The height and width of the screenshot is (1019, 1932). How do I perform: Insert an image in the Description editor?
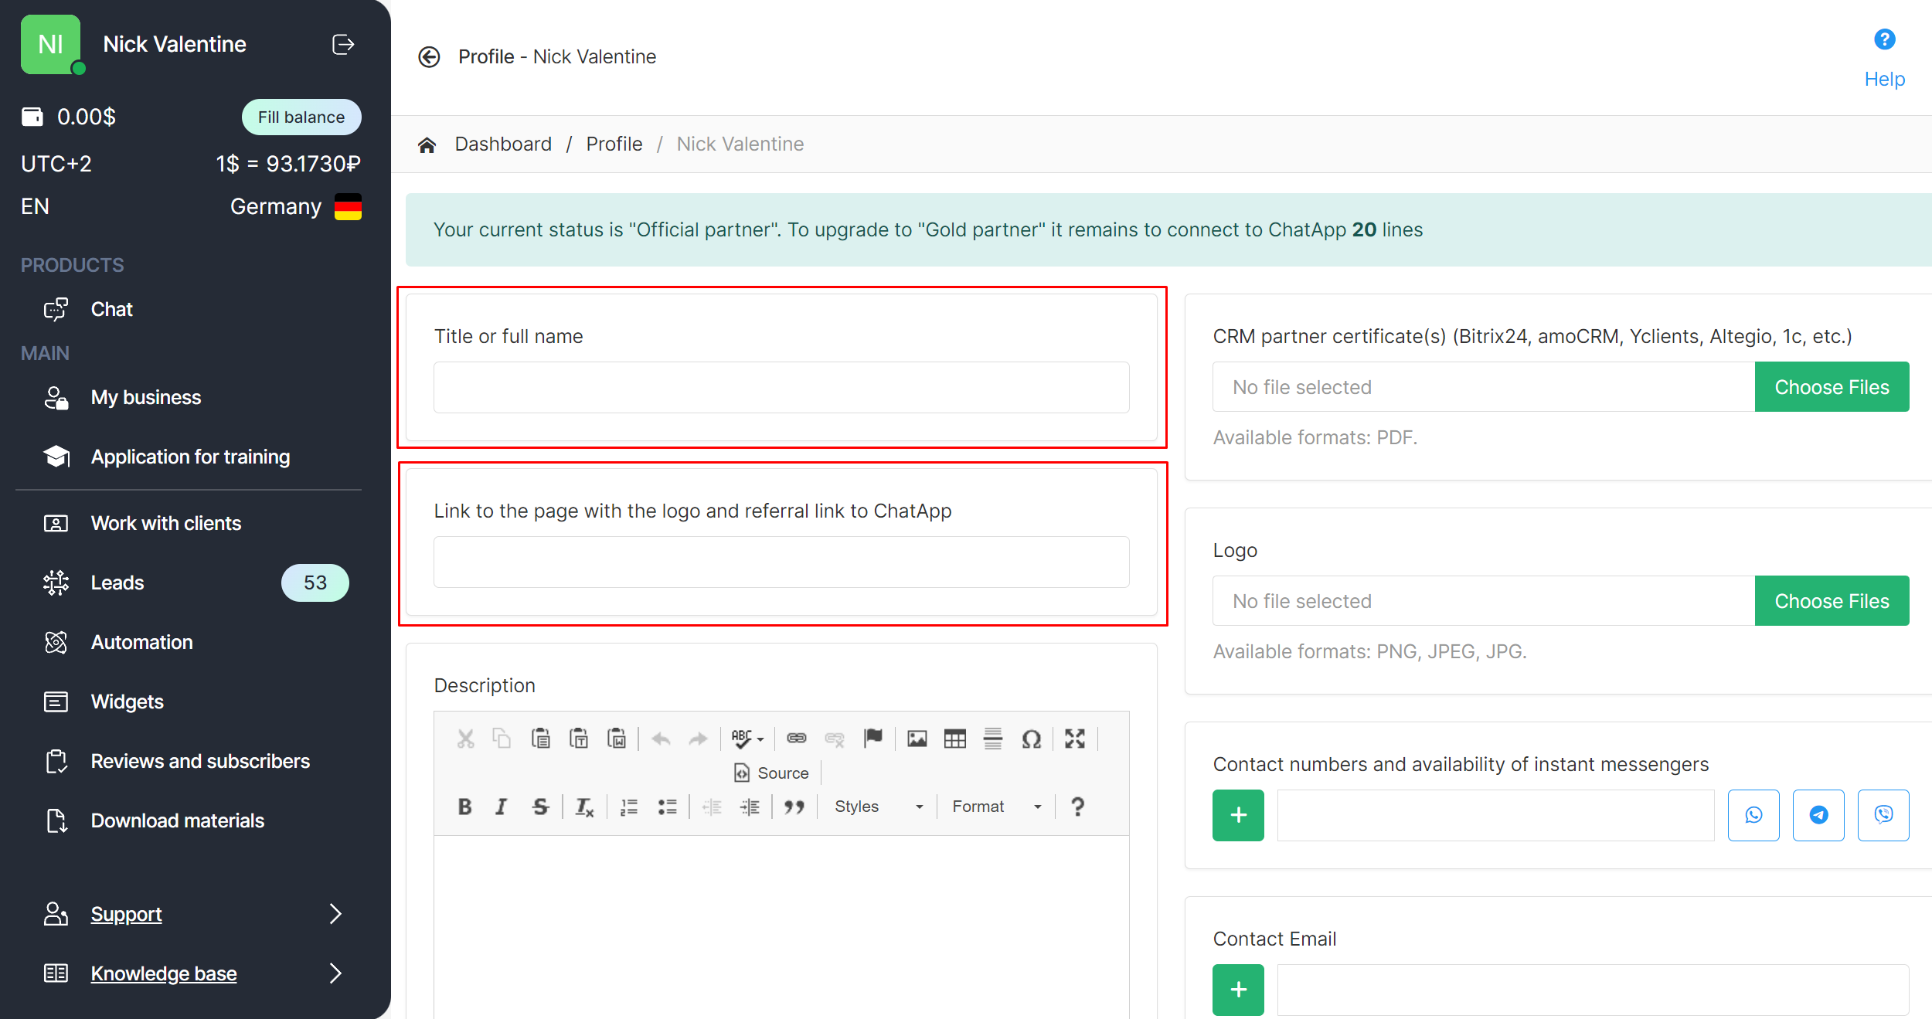point(917,739)
